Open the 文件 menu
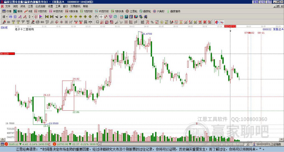The height and width of the screenshot is (152, 284). pyautogui.click(x=8, y=6)
